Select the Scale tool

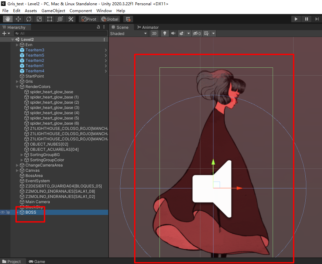tap(39, 19)
